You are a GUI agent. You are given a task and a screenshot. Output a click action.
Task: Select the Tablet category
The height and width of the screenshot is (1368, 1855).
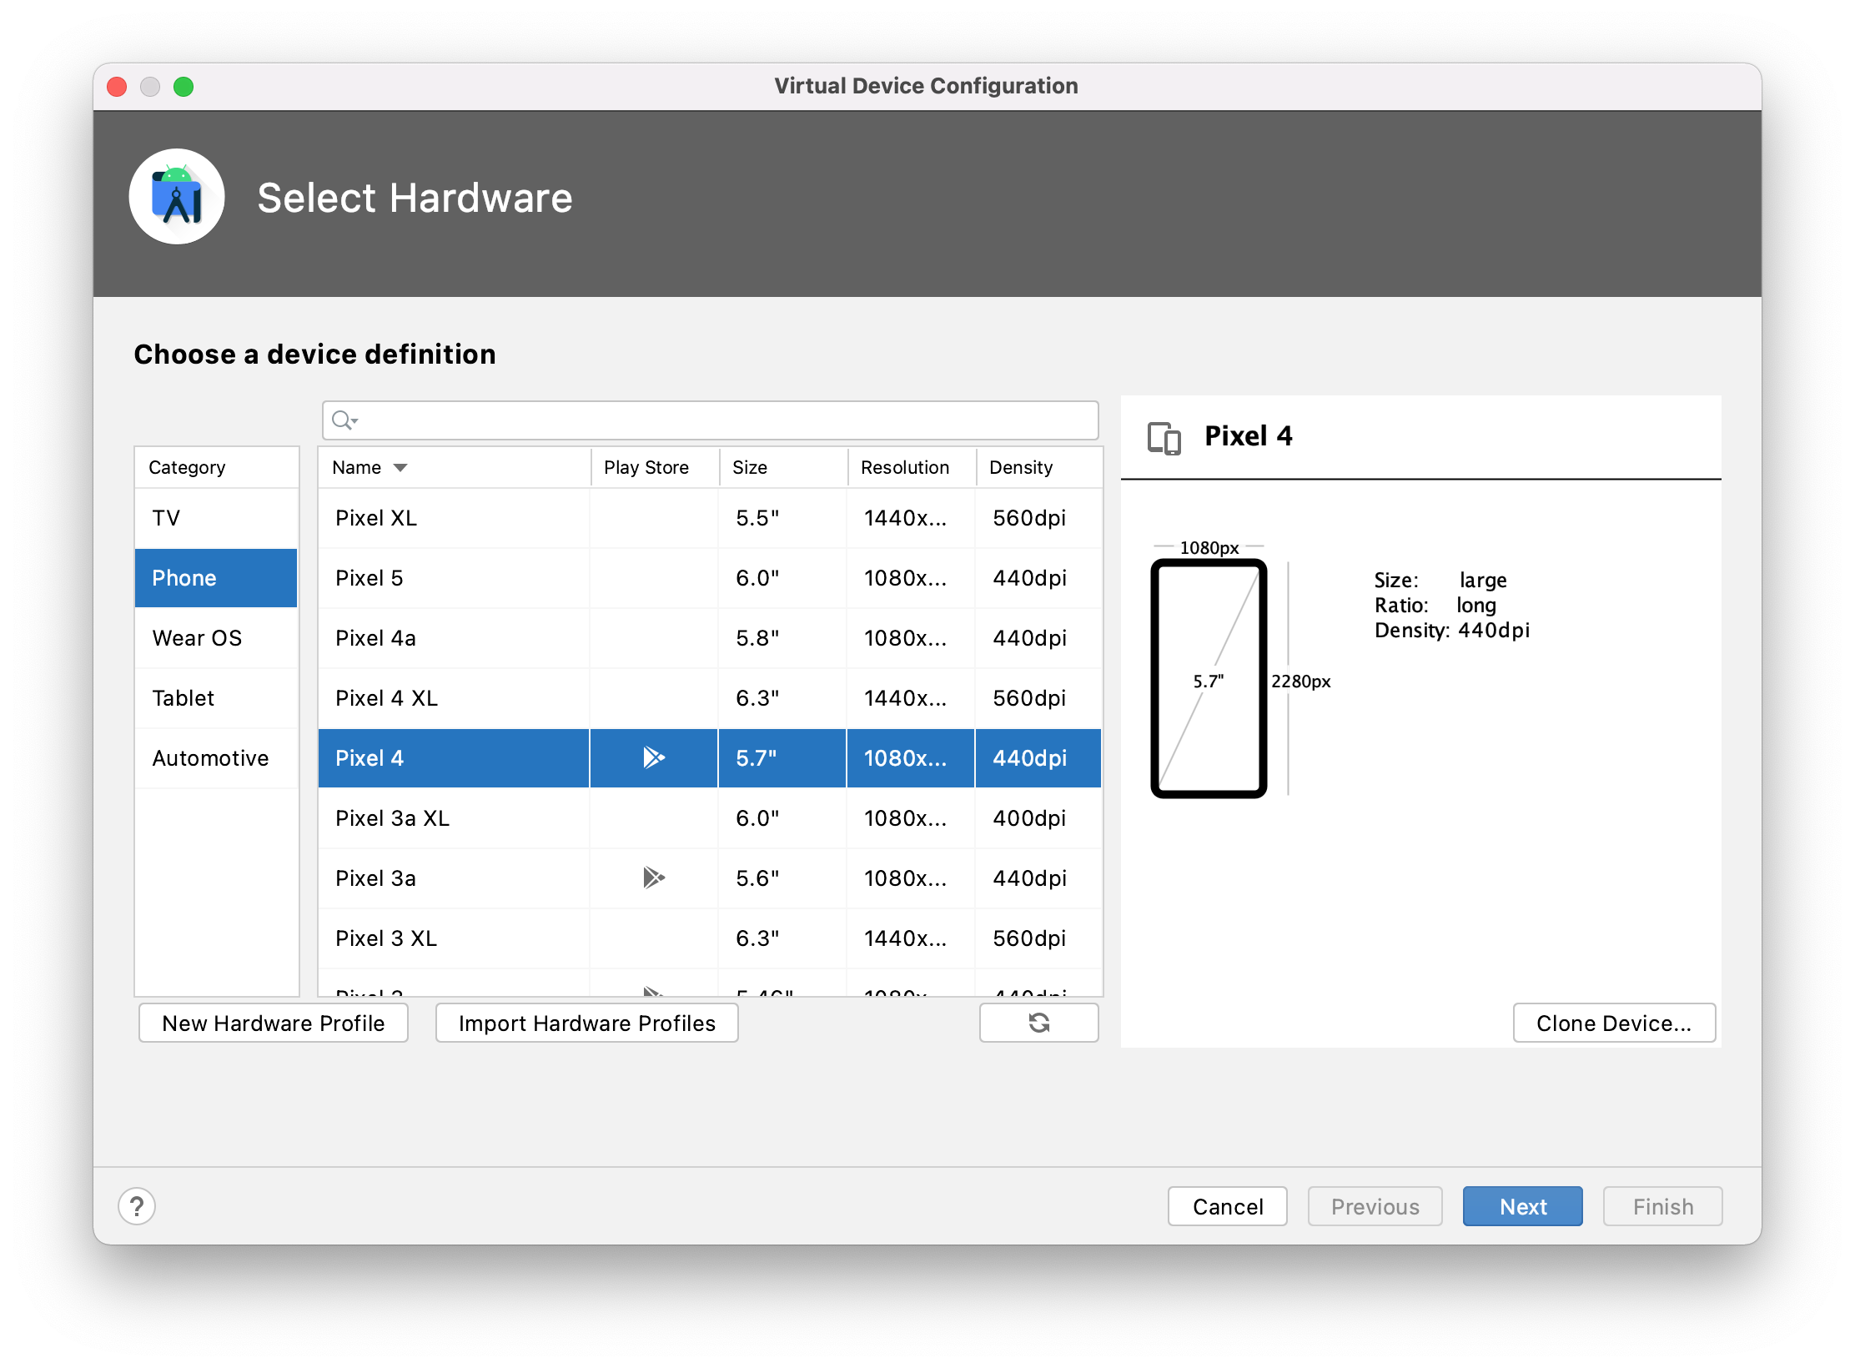coord(183,698)
